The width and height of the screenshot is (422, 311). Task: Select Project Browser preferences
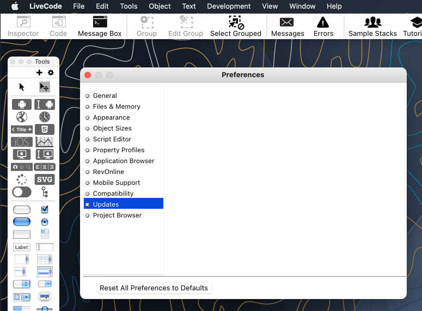tap(124, 215)
